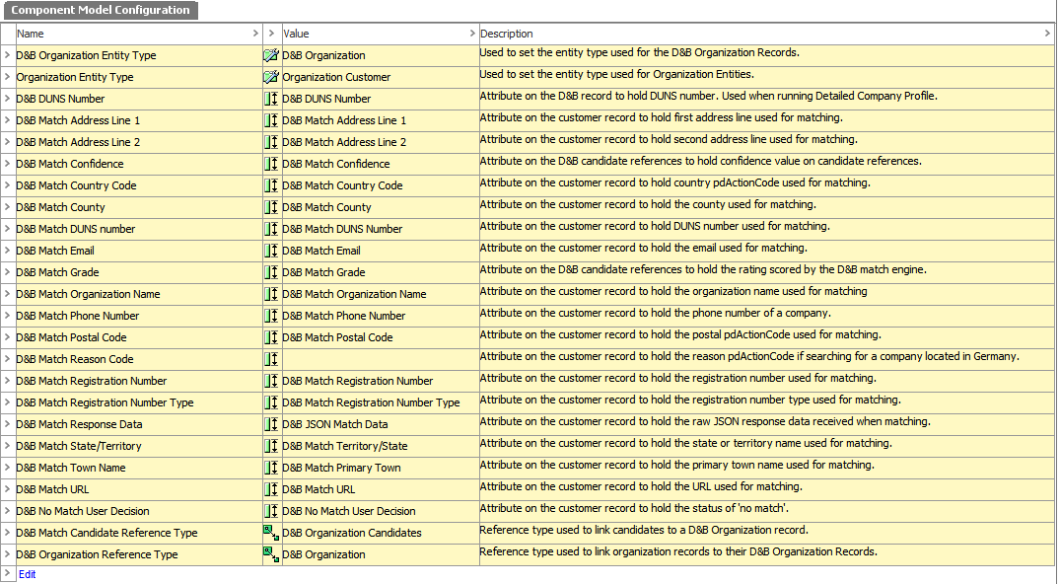Select the Component Model Configuration tab

pyautogui.click(x=100, y=10)
